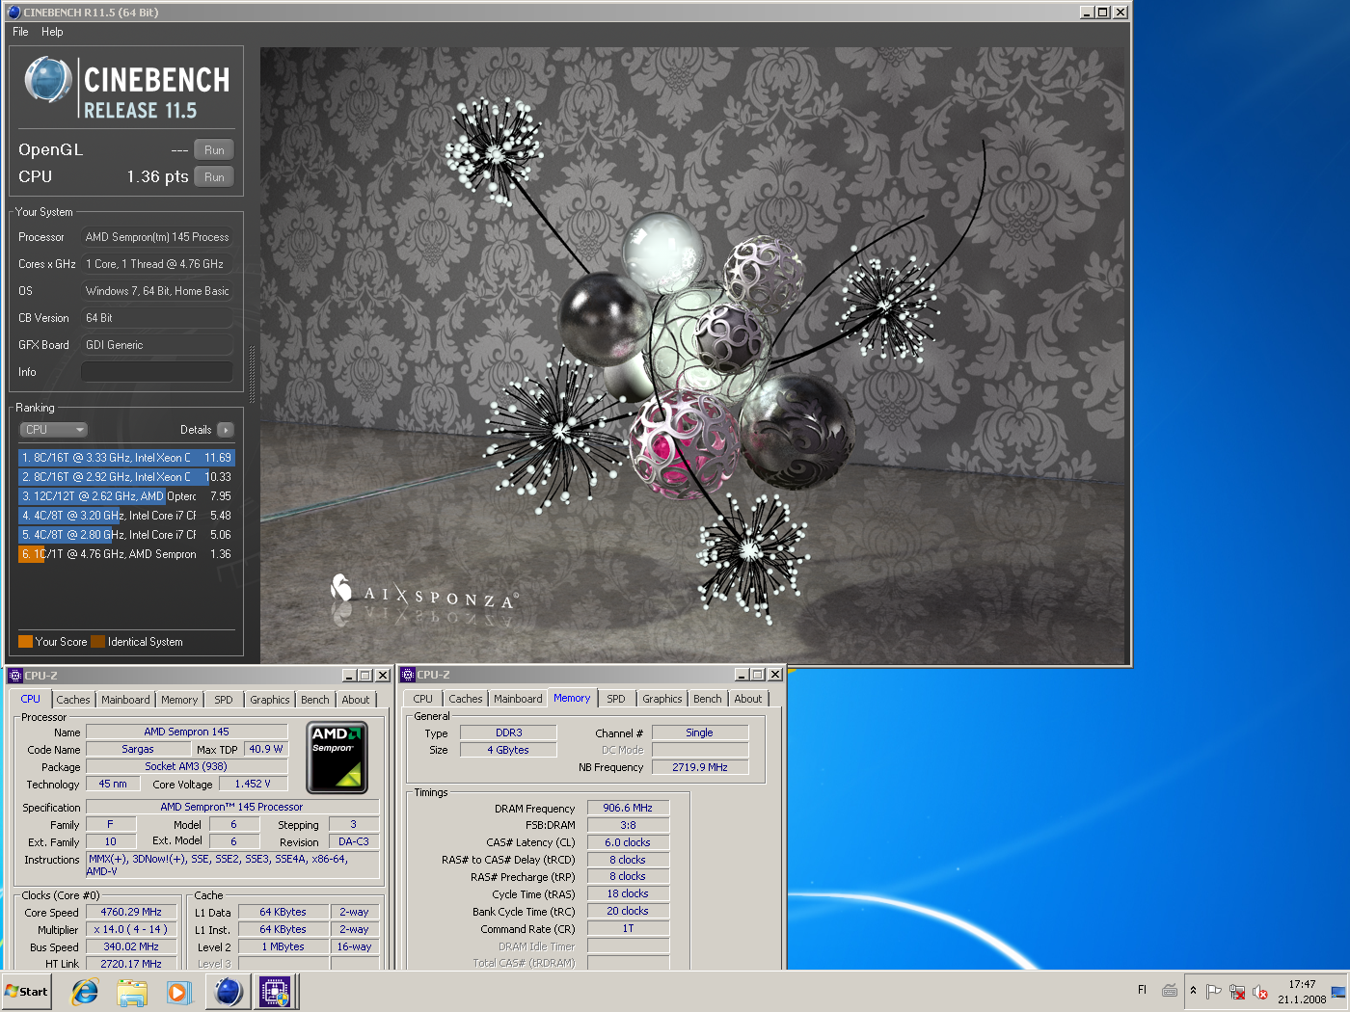Open the File menu in Cinebench
1350x1012 pixels.
[x=20, y=32]
